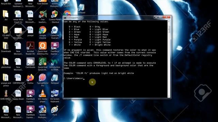Click the "F = Bright White" entry

(x=100, y=45)
